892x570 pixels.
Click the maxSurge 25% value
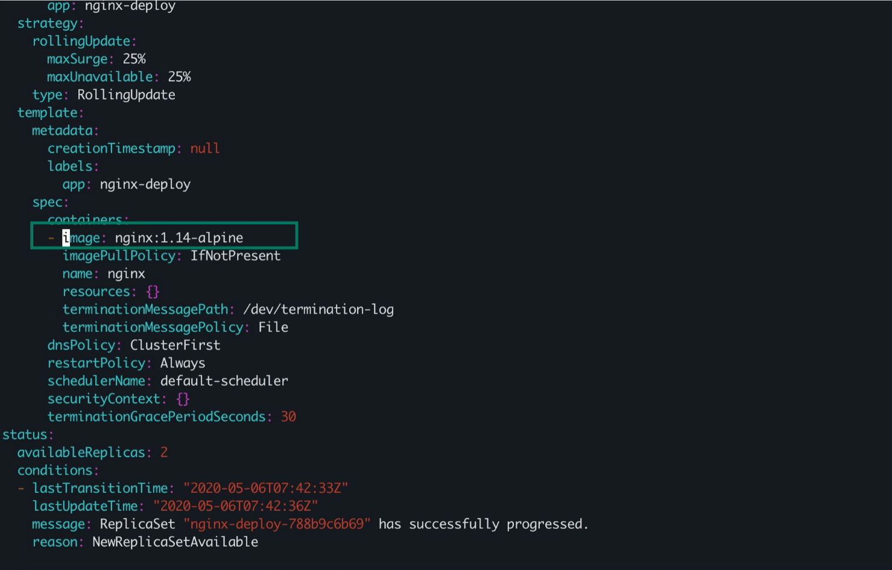coord(134,59)
